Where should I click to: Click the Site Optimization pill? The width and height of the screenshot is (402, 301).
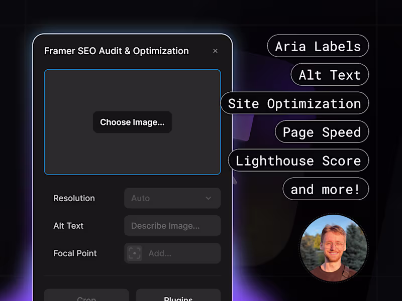click(294, 103)
